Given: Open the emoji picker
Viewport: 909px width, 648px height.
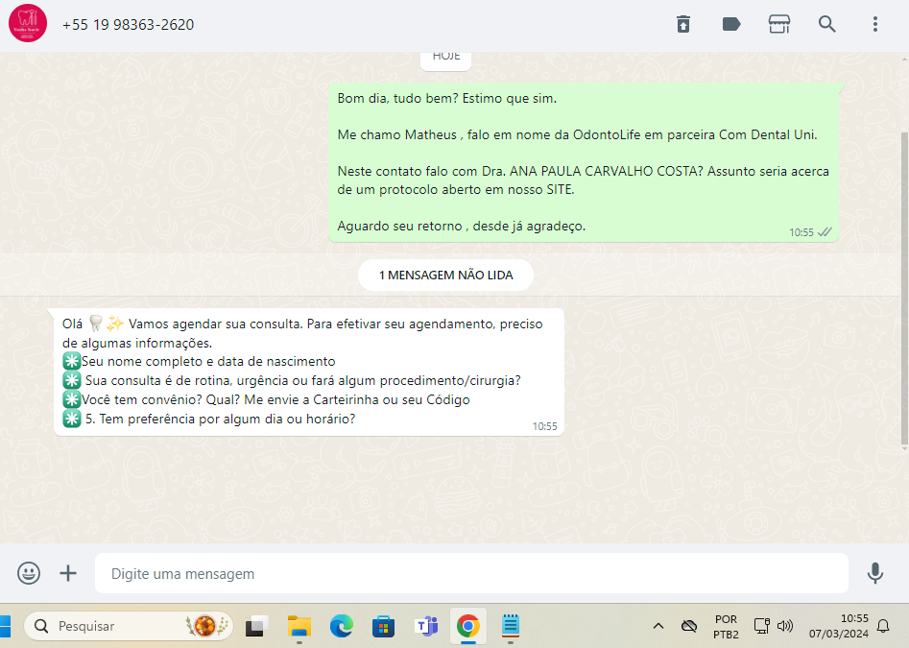Looking at the screenshot, I should pos(29,573).
